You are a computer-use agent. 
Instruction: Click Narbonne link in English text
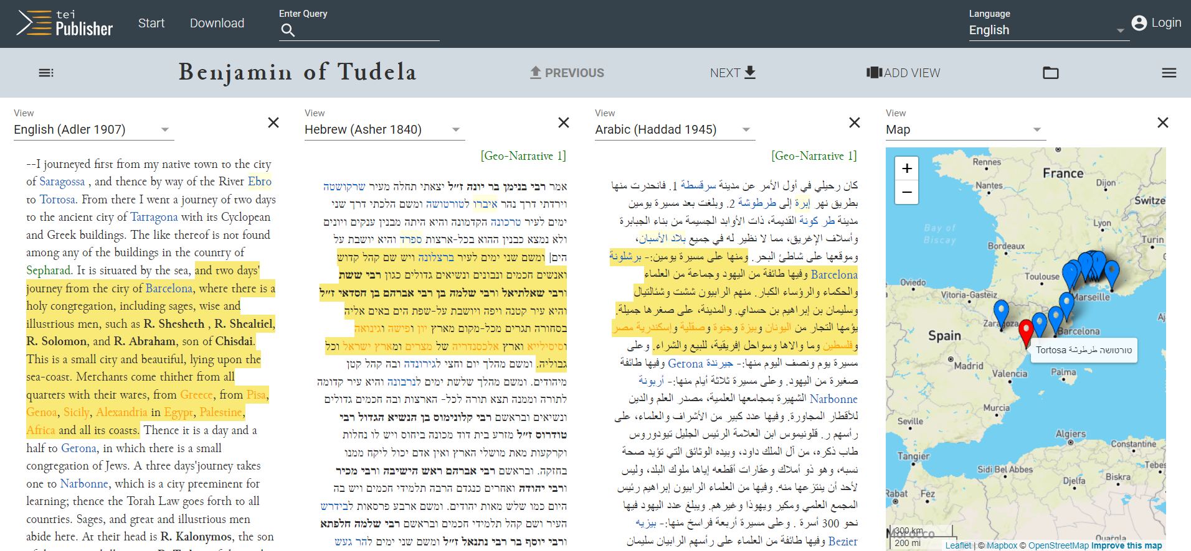tap(84, 484)
